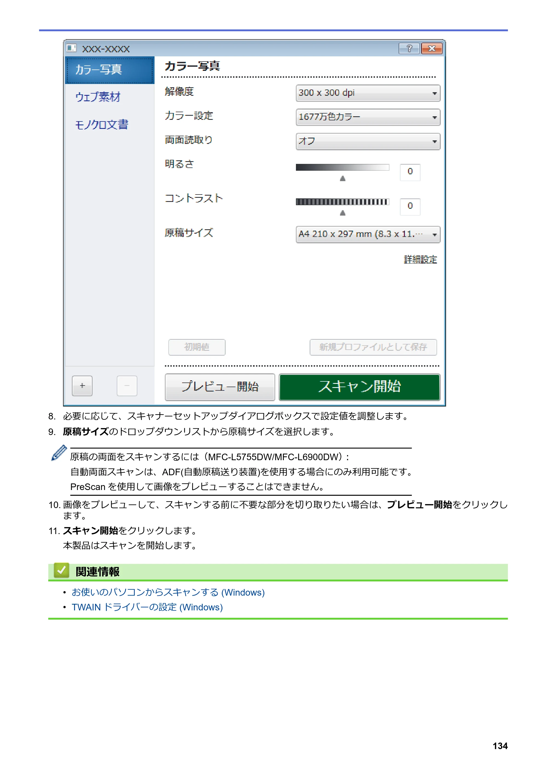547x774 pixels.
Task: Click the 関連情報 heading text
Action: 98,572
